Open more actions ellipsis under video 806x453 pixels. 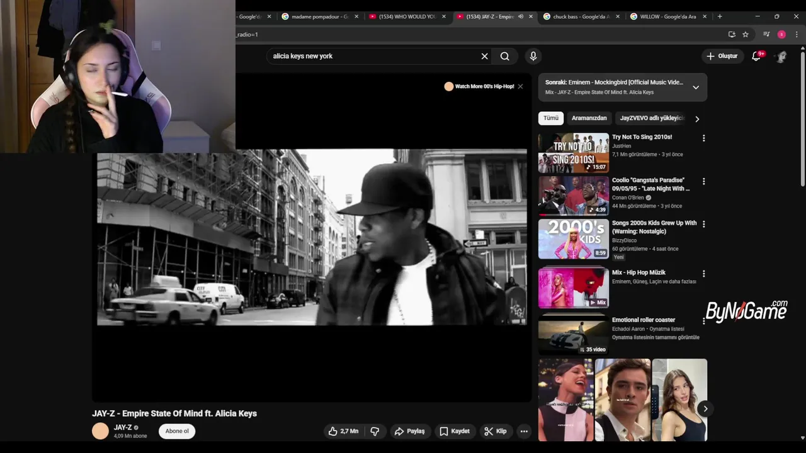524,431
